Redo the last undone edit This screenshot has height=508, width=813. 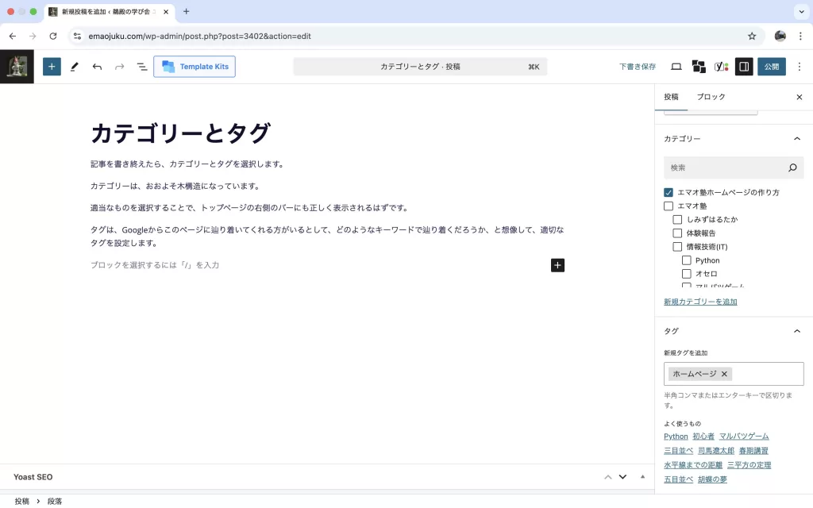(120, 67)
